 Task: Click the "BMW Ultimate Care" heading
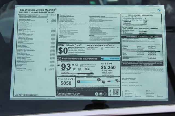point(70,45)
